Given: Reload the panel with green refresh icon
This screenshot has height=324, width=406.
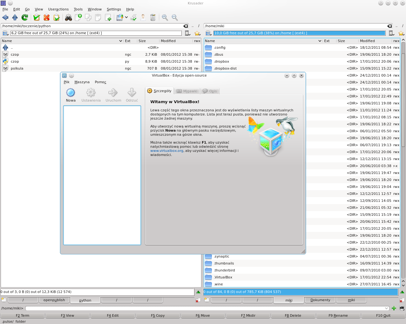Looking at the screenshot, I should (x=25, y=17).
